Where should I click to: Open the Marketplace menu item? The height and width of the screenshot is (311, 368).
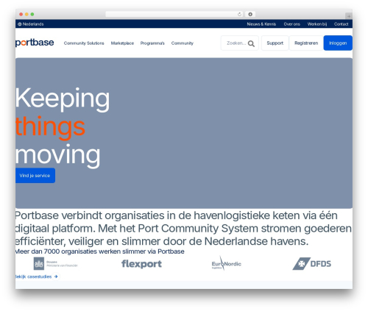pyautogui.click(x=122, y=43)
